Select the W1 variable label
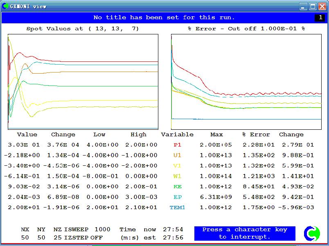 click(x=177, y=176)
